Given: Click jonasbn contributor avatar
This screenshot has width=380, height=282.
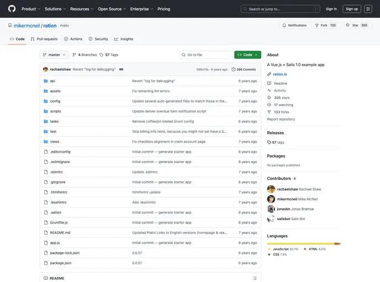Looking at the screenshot, I should (x=271, y=209).
